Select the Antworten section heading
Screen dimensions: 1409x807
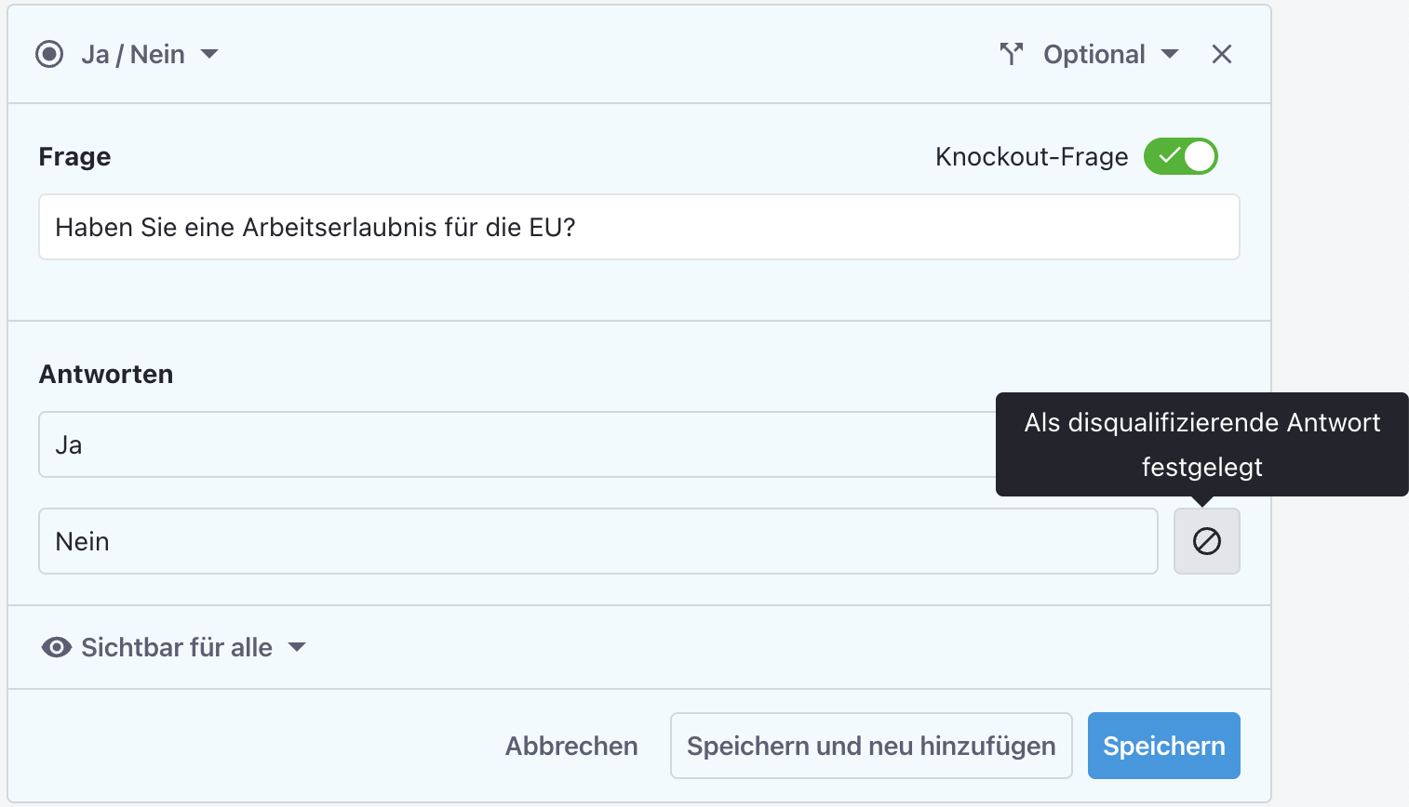105,374
